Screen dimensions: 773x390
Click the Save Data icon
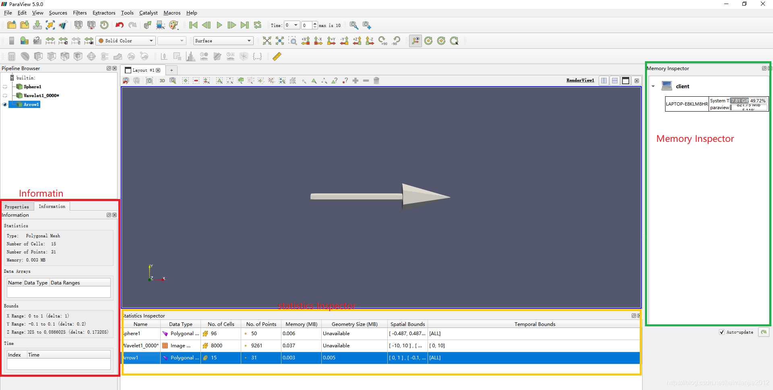37,25
